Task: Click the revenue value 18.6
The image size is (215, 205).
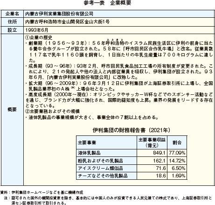Action: click(161, 176)
